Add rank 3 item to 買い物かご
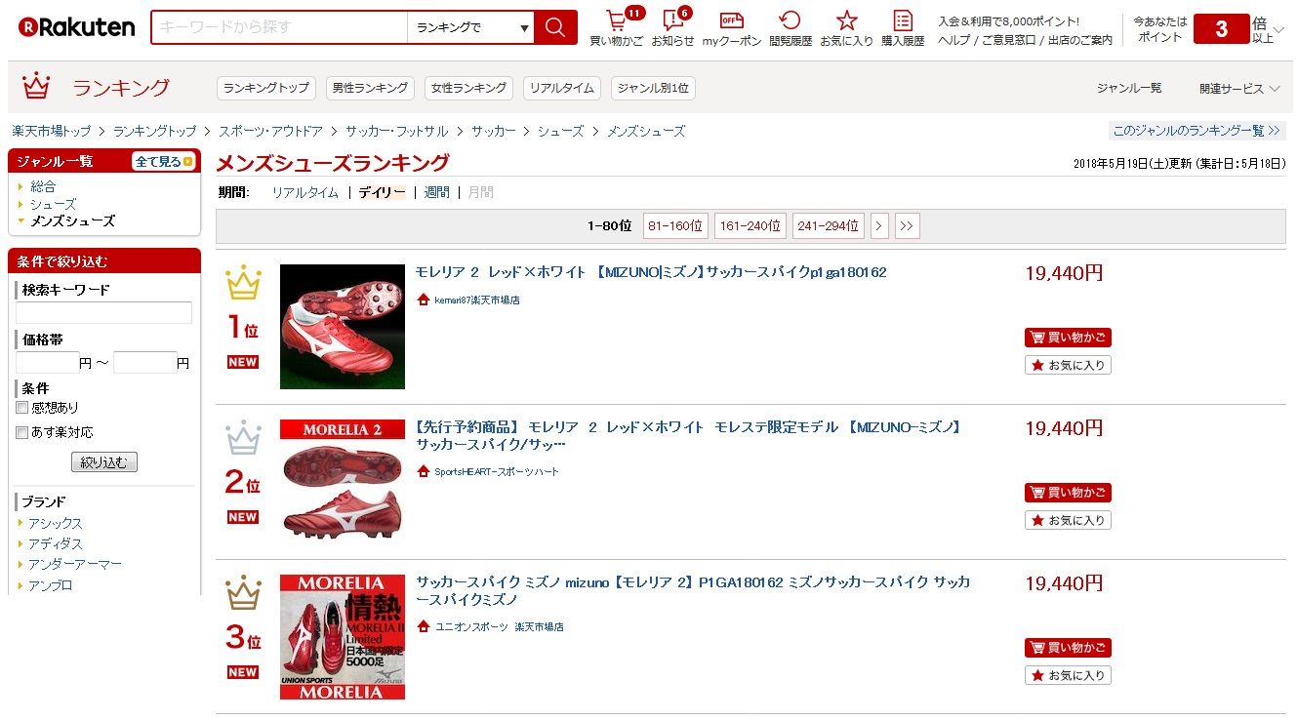 coord(1068,648)
